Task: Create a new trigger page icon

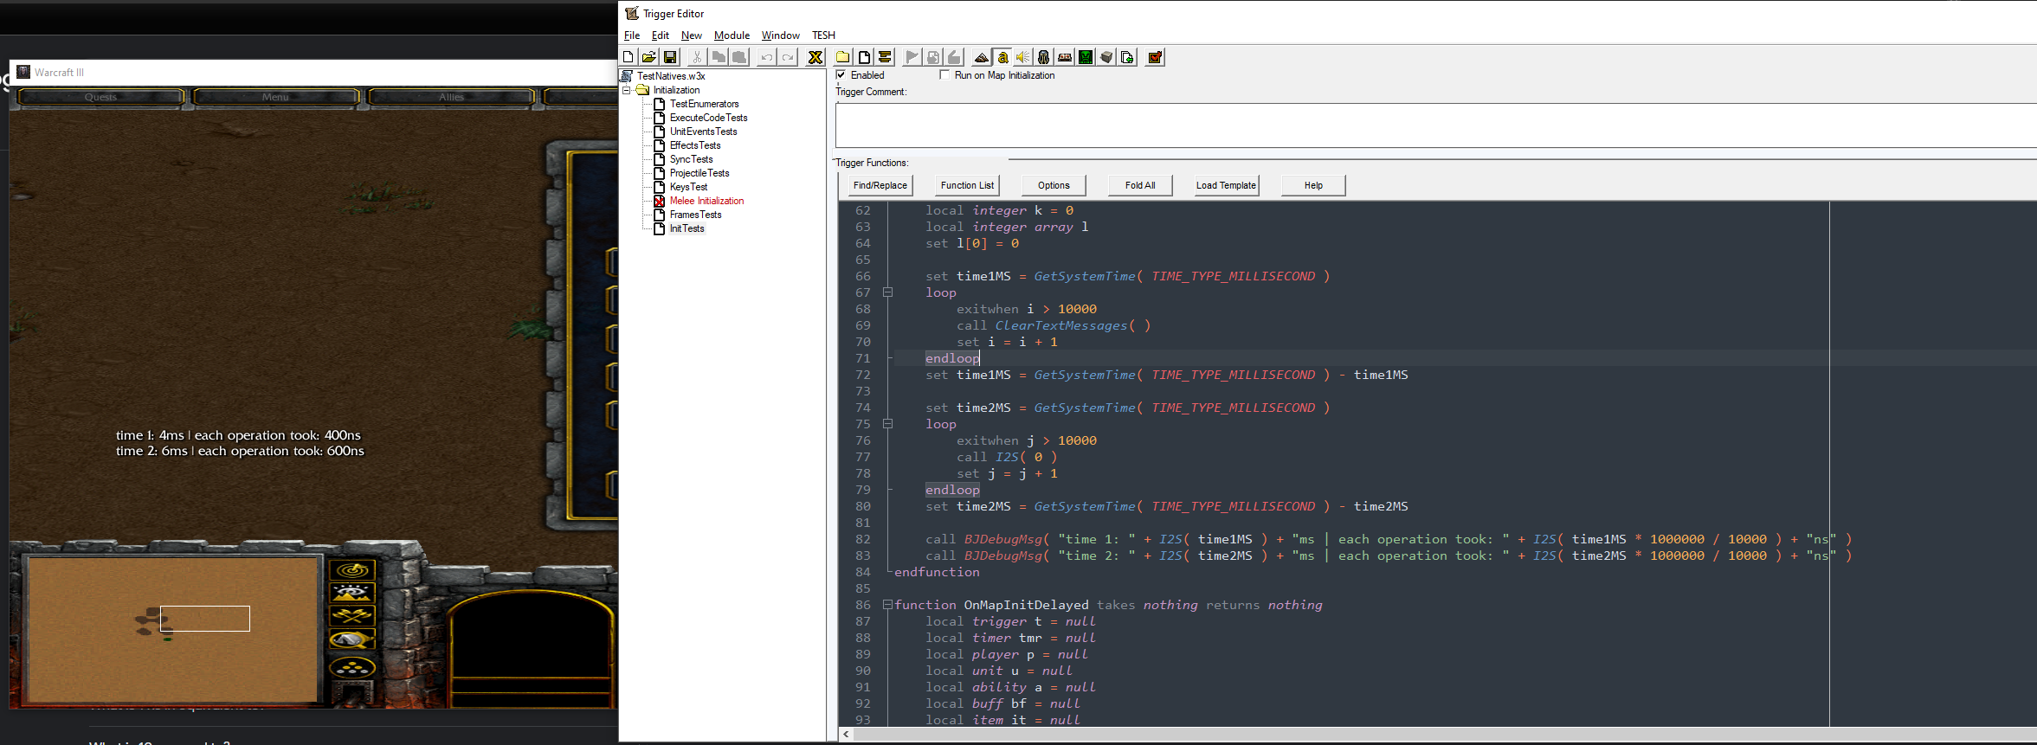Action: (864, 57)
